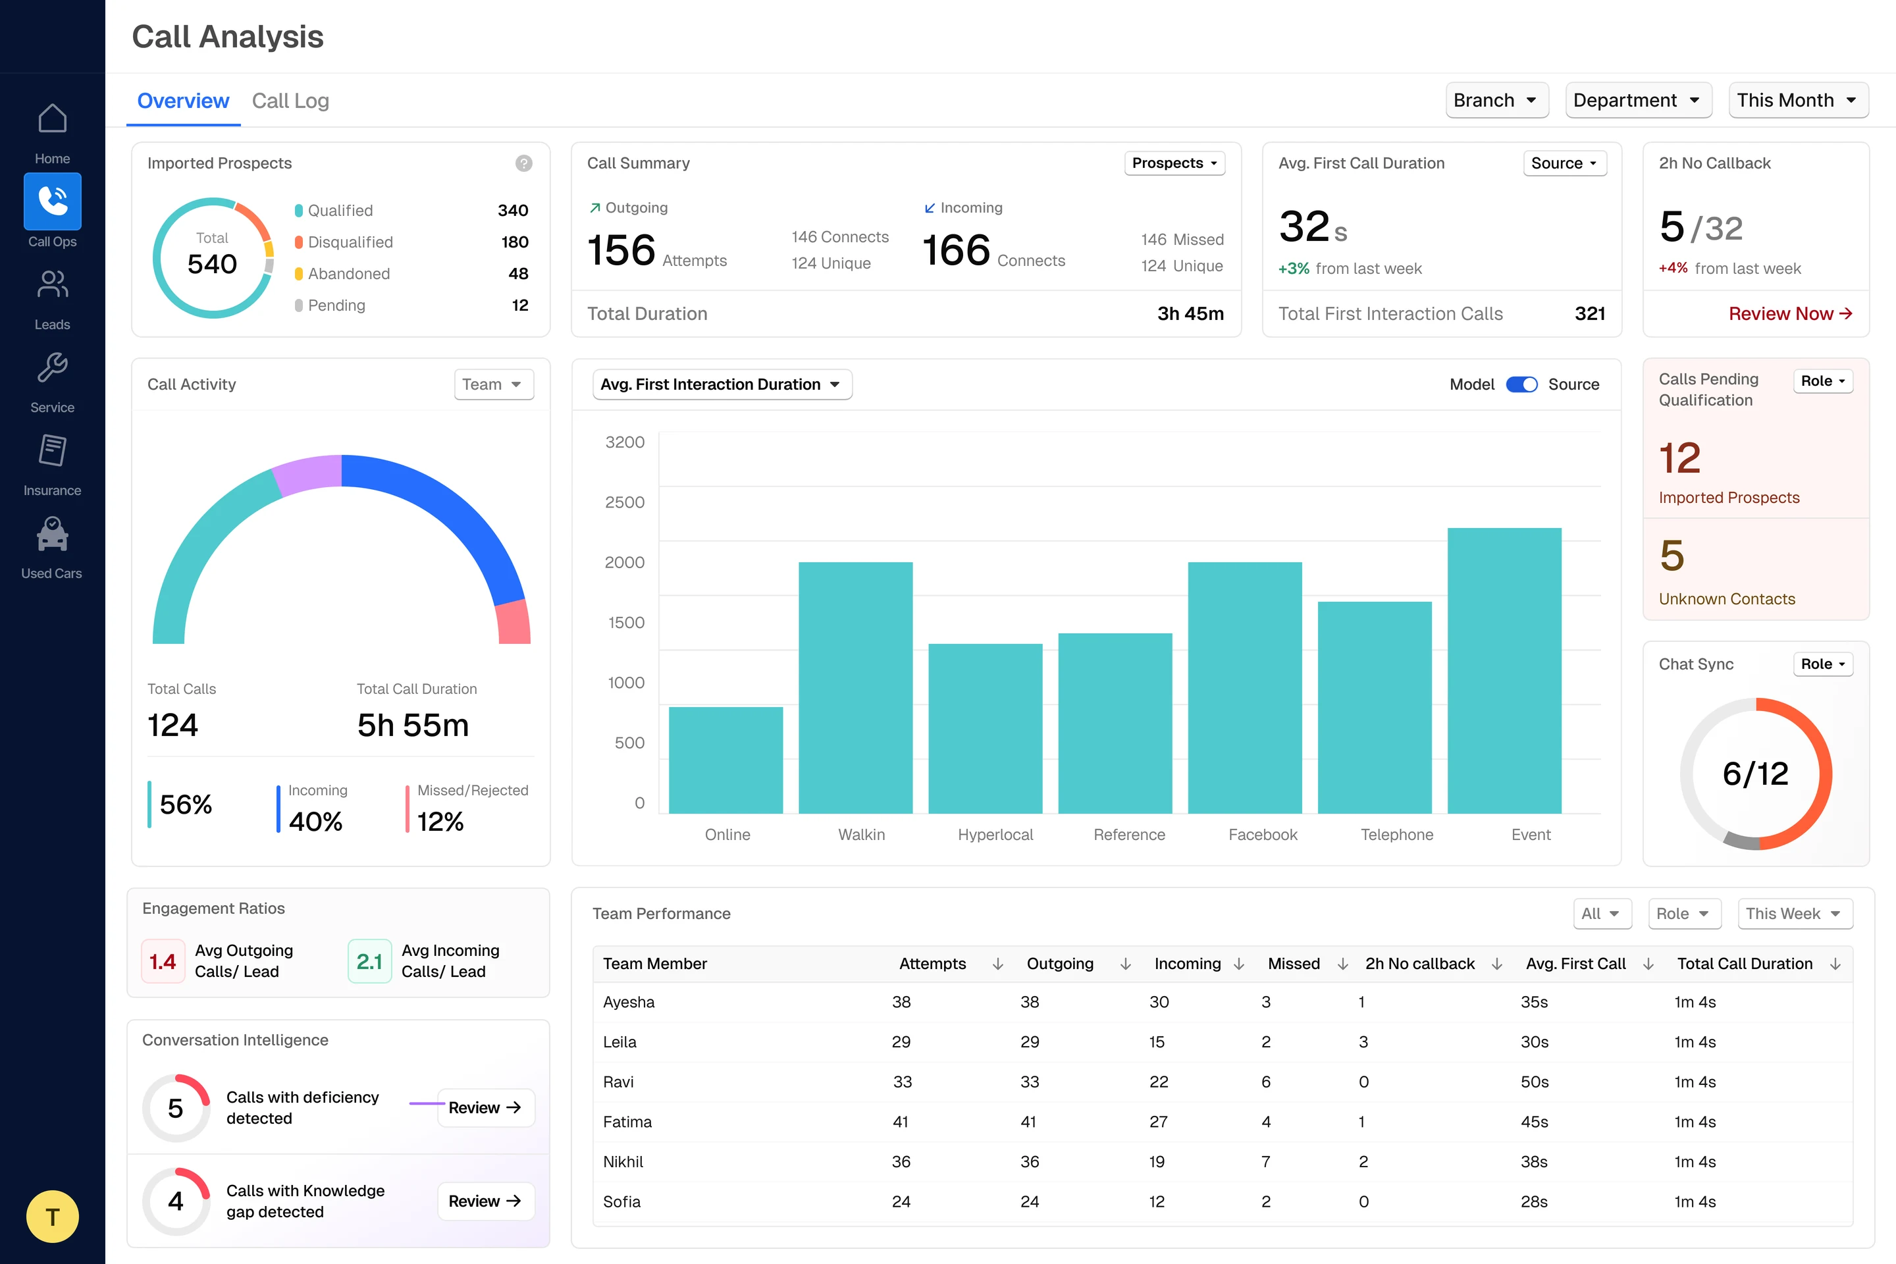Screen dimensions: 1896x1264
Task: Click the Walkin bar in the chart
Action: click(x=855, y=687)
